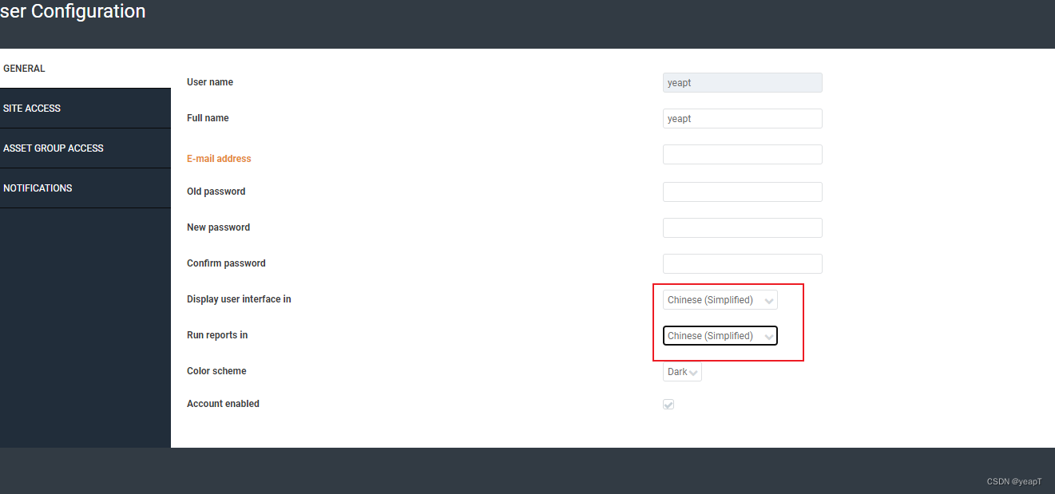Click the New password label
Screen dimensions: 1055x494
[218, 227]
